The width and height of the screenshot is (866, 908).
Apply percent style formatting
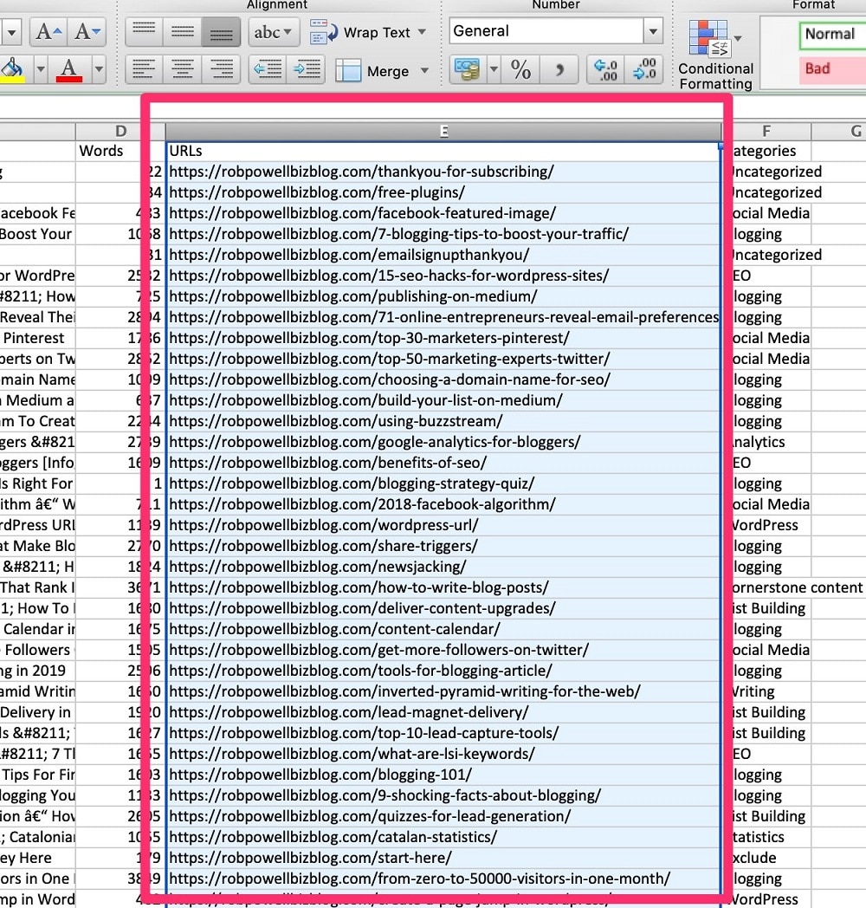pos(520,70)
